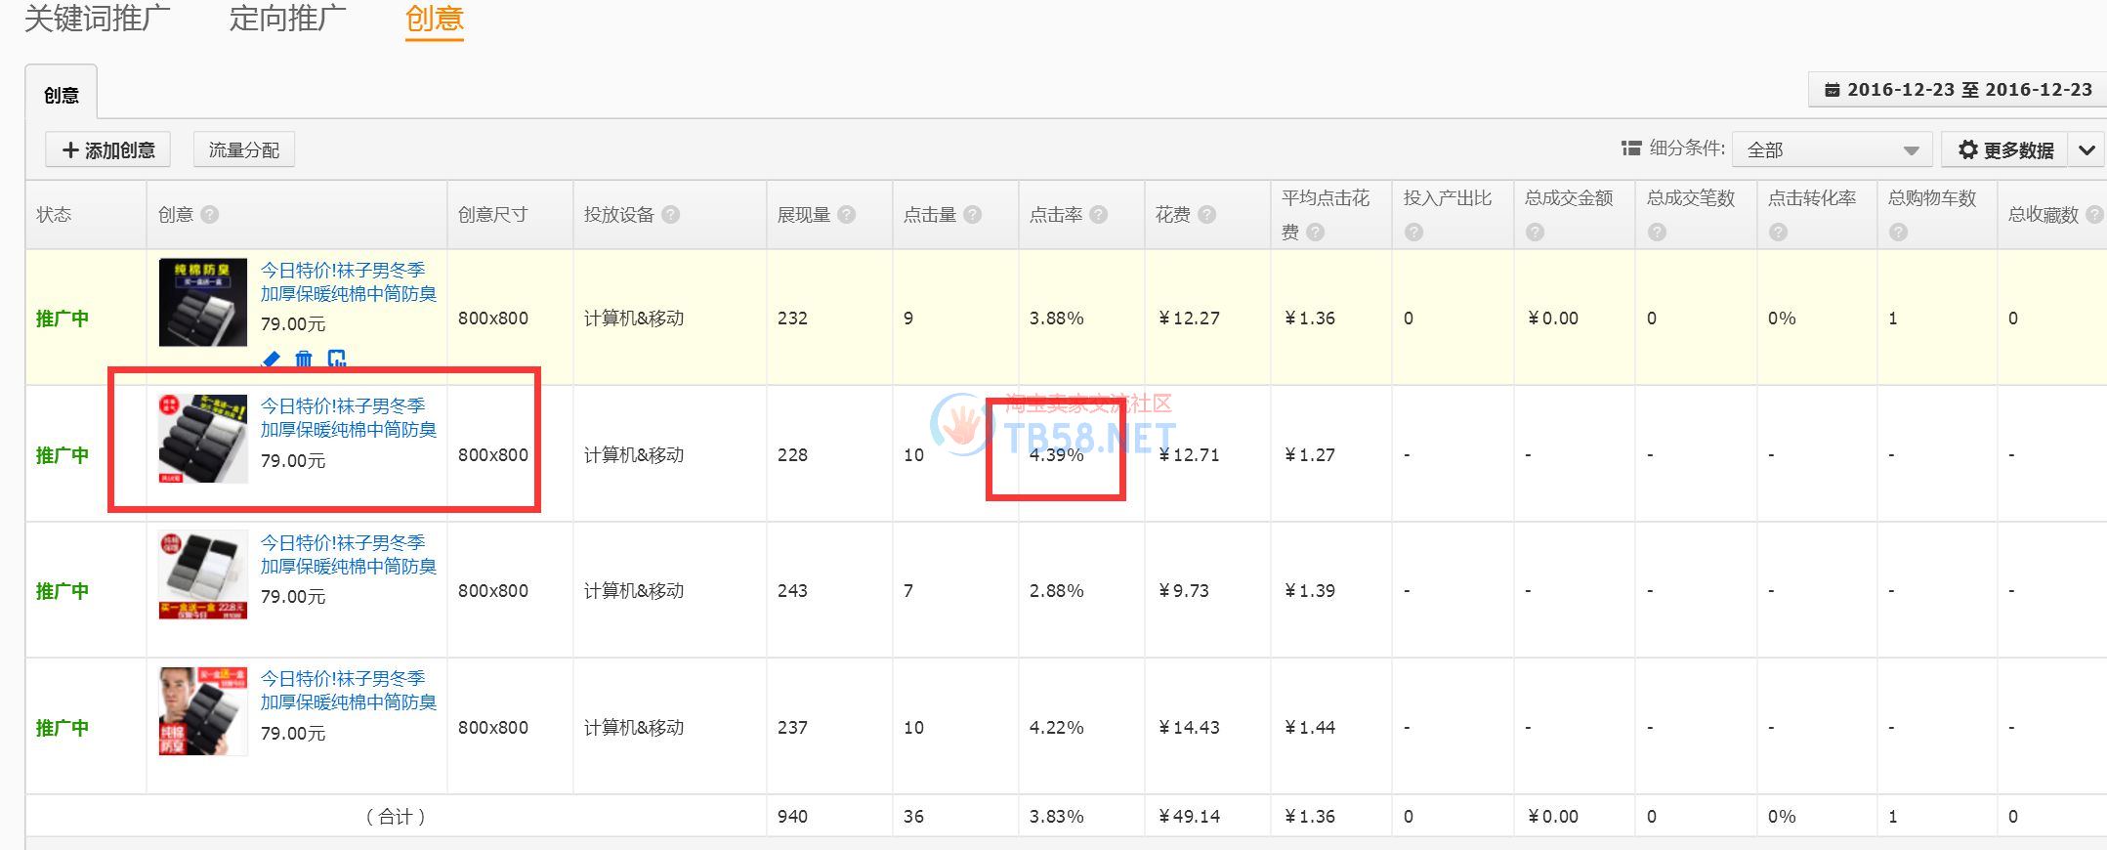Image resolution: width=2107 pixels, height=850 pixels.
Task: Click the trash delete icon under first creative
Action: pos(304,360)
